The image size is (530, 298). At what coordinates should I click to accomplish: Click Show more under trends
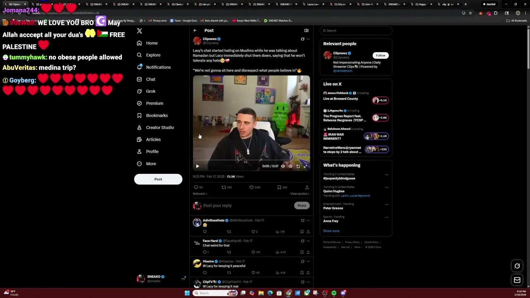tap(331, 231)
